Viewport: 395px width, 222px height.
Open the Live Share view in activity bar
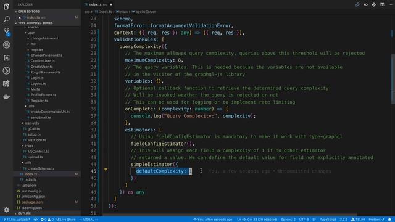[7, 83]
